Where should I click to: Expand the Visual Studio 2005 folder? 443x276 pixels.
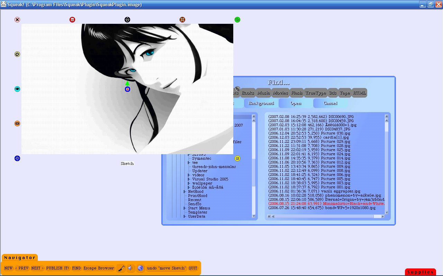pos(189,179)
